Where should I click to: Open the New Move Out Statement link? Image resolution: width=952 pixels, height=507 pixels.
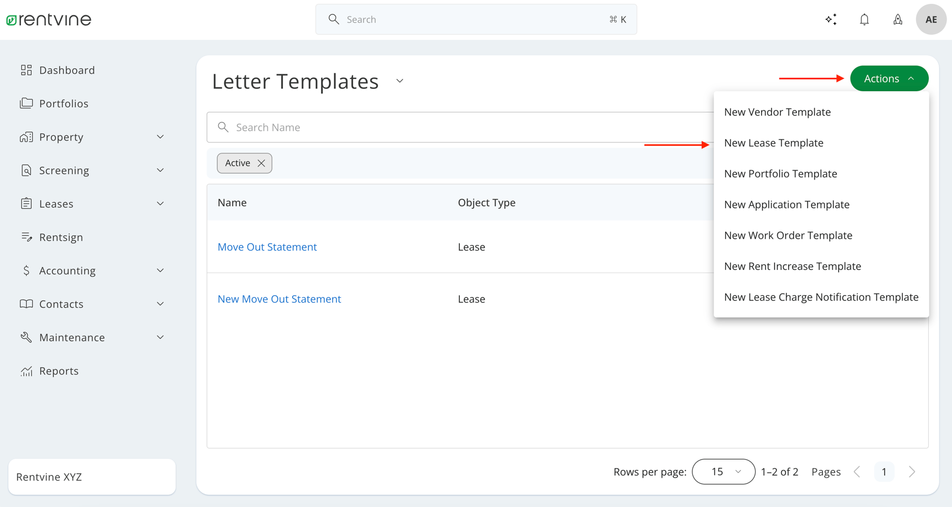coord(279,299)
